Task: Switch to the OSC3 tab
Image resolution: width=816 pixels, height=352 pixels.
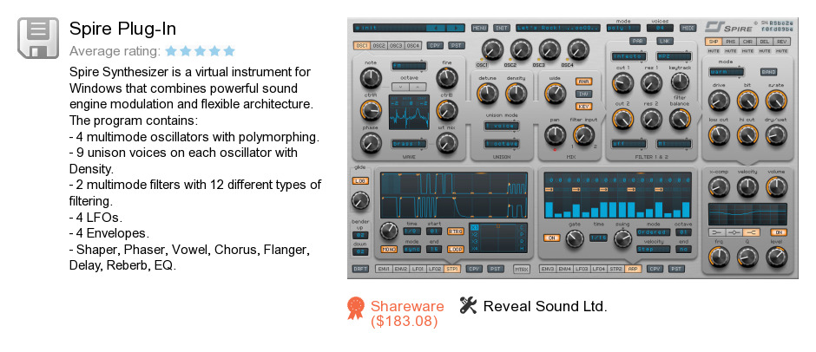Action: coord(396,46)
